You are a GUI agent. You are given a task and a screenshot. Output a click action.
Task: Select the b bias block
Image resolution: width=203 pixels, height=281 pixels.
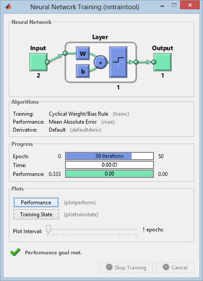[82, 71]
